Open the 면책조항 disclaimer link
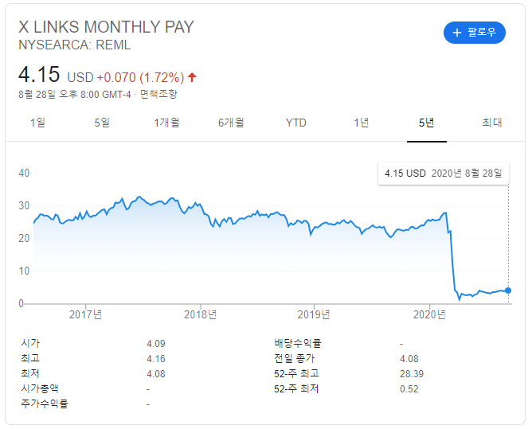532x429 pixels. tap(158, 94)
